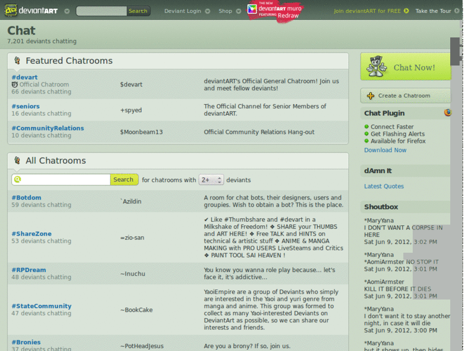Click the '7,201 deviants chatting' text
The image size is (469, 351).
coord(42,41)
